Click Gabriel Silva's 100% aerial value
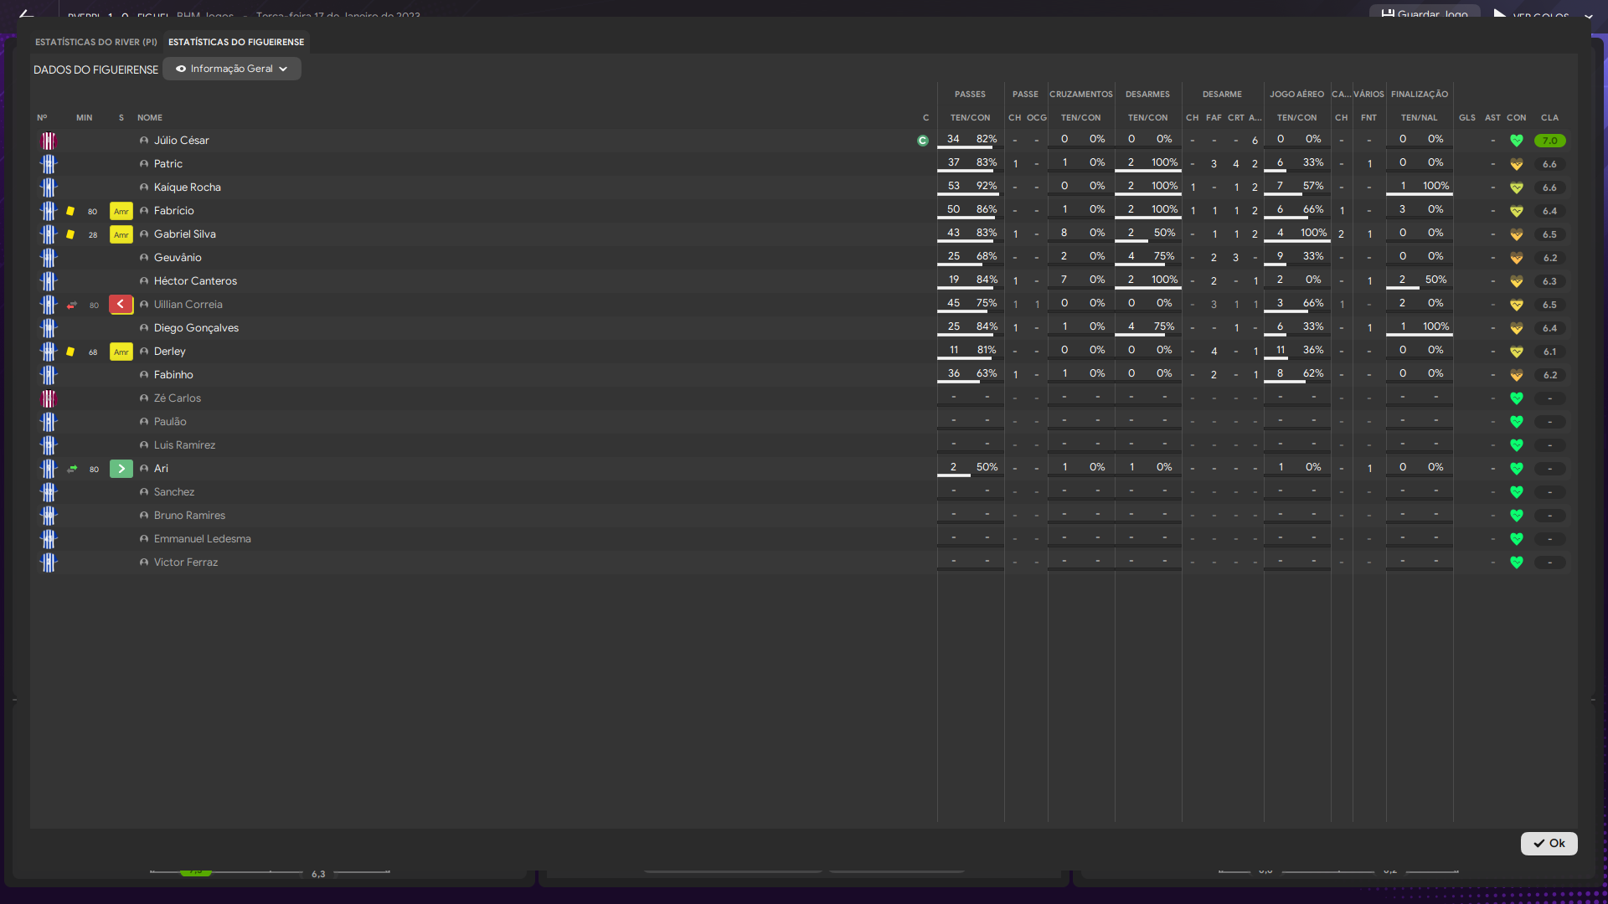The width and height of the screenshot is (1608, 904). click(x=1313, y=233)
